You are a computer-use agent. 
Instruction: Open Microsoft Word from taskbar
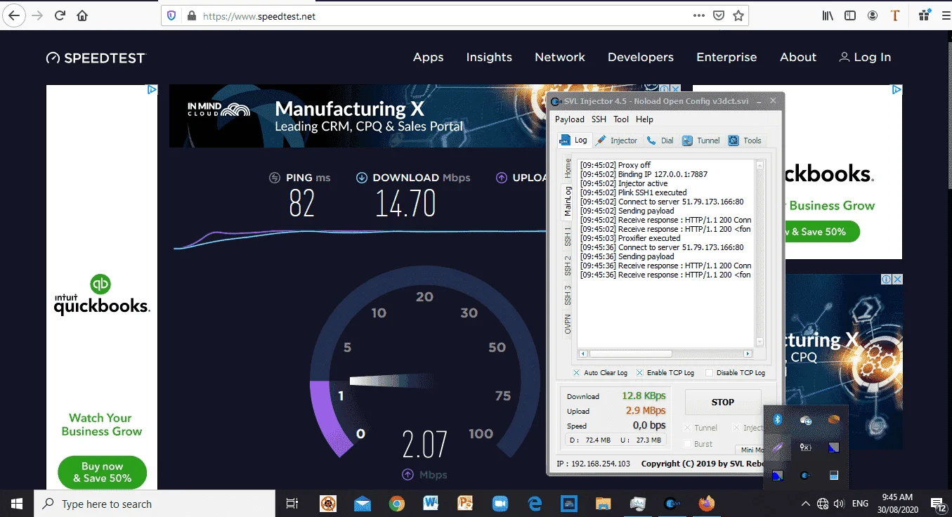click(431, 504)
